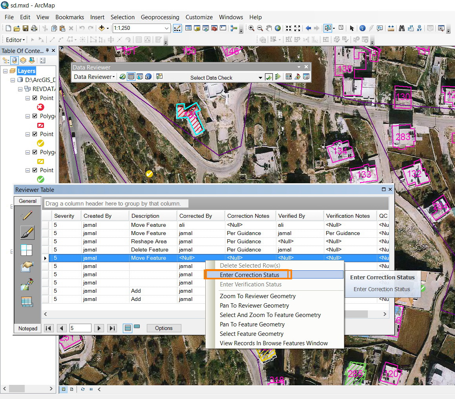455x399 pixels.
Task: Open the Geoprocessing menu
Action: [160, 17]
